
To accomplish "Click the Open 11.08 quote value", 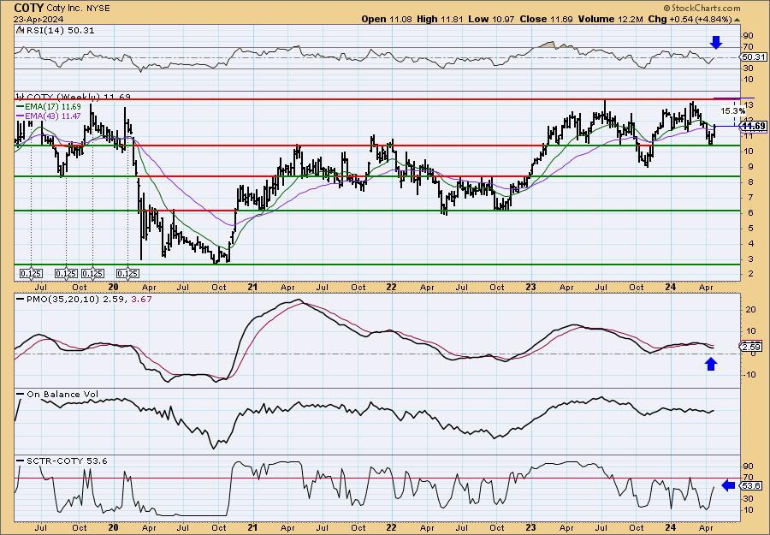I will click(x=388, y=19).
